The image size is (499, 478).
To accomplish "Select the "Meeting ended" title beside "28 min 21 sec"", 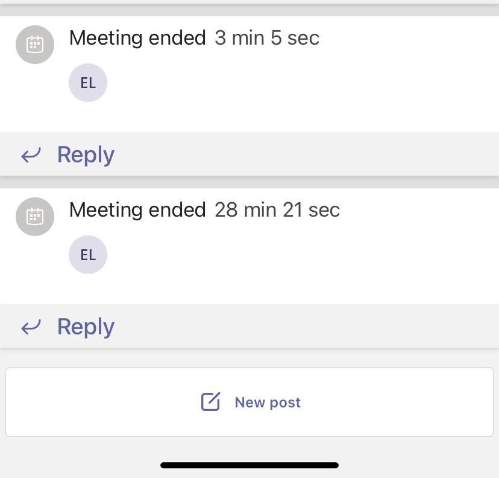I will tap(137, 210).
